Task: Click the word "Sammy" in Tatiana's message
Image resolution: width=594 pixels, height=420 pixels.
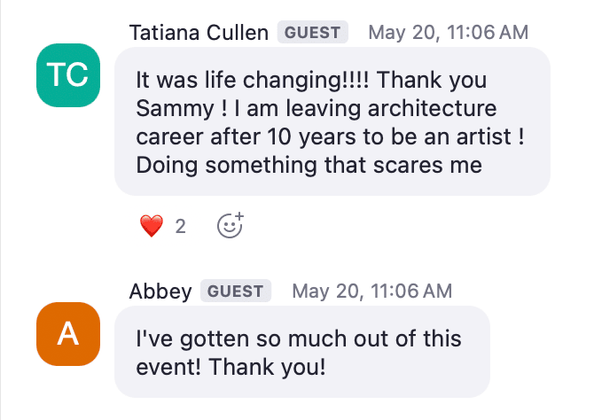Action: coord(175,109)
